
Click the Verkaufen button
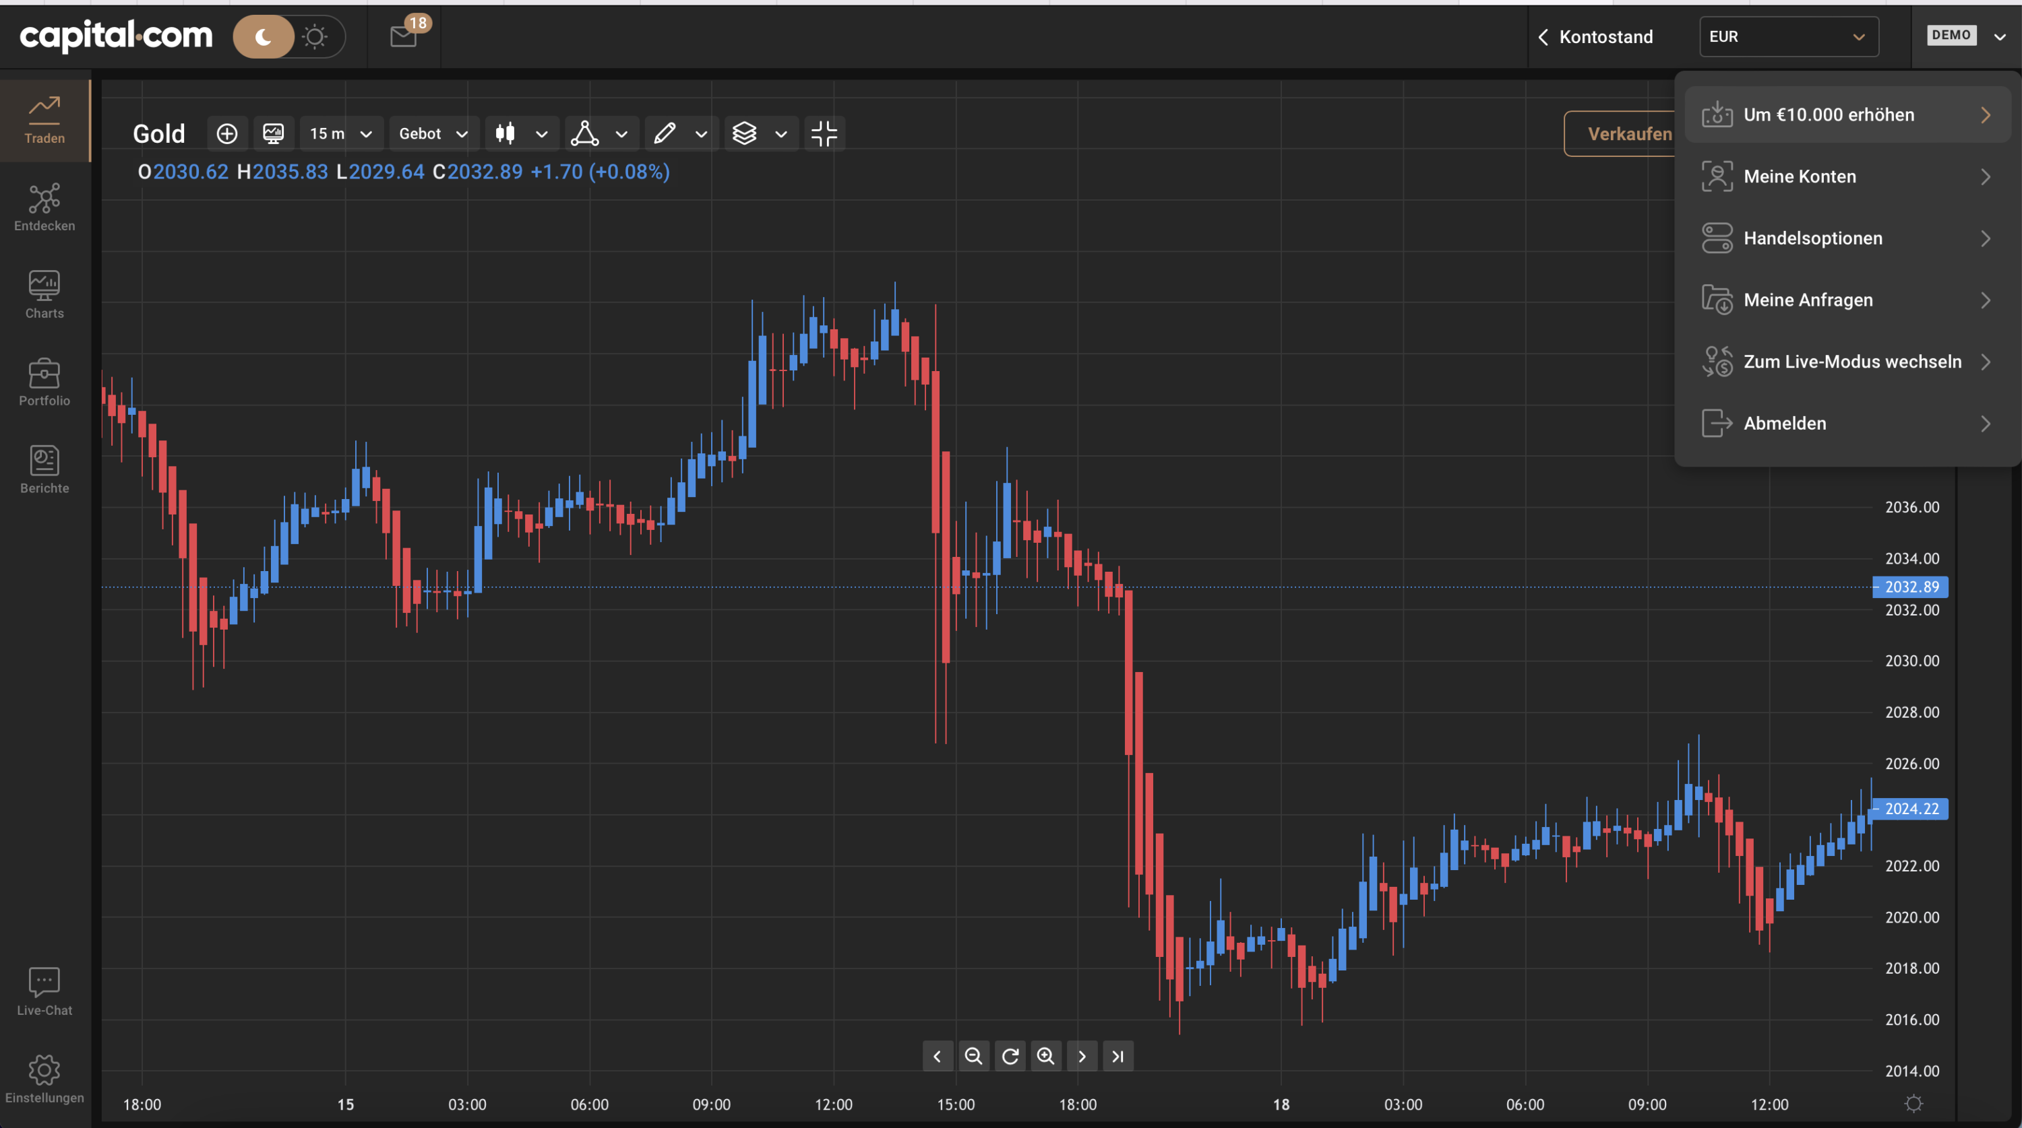click(1622, 133)
